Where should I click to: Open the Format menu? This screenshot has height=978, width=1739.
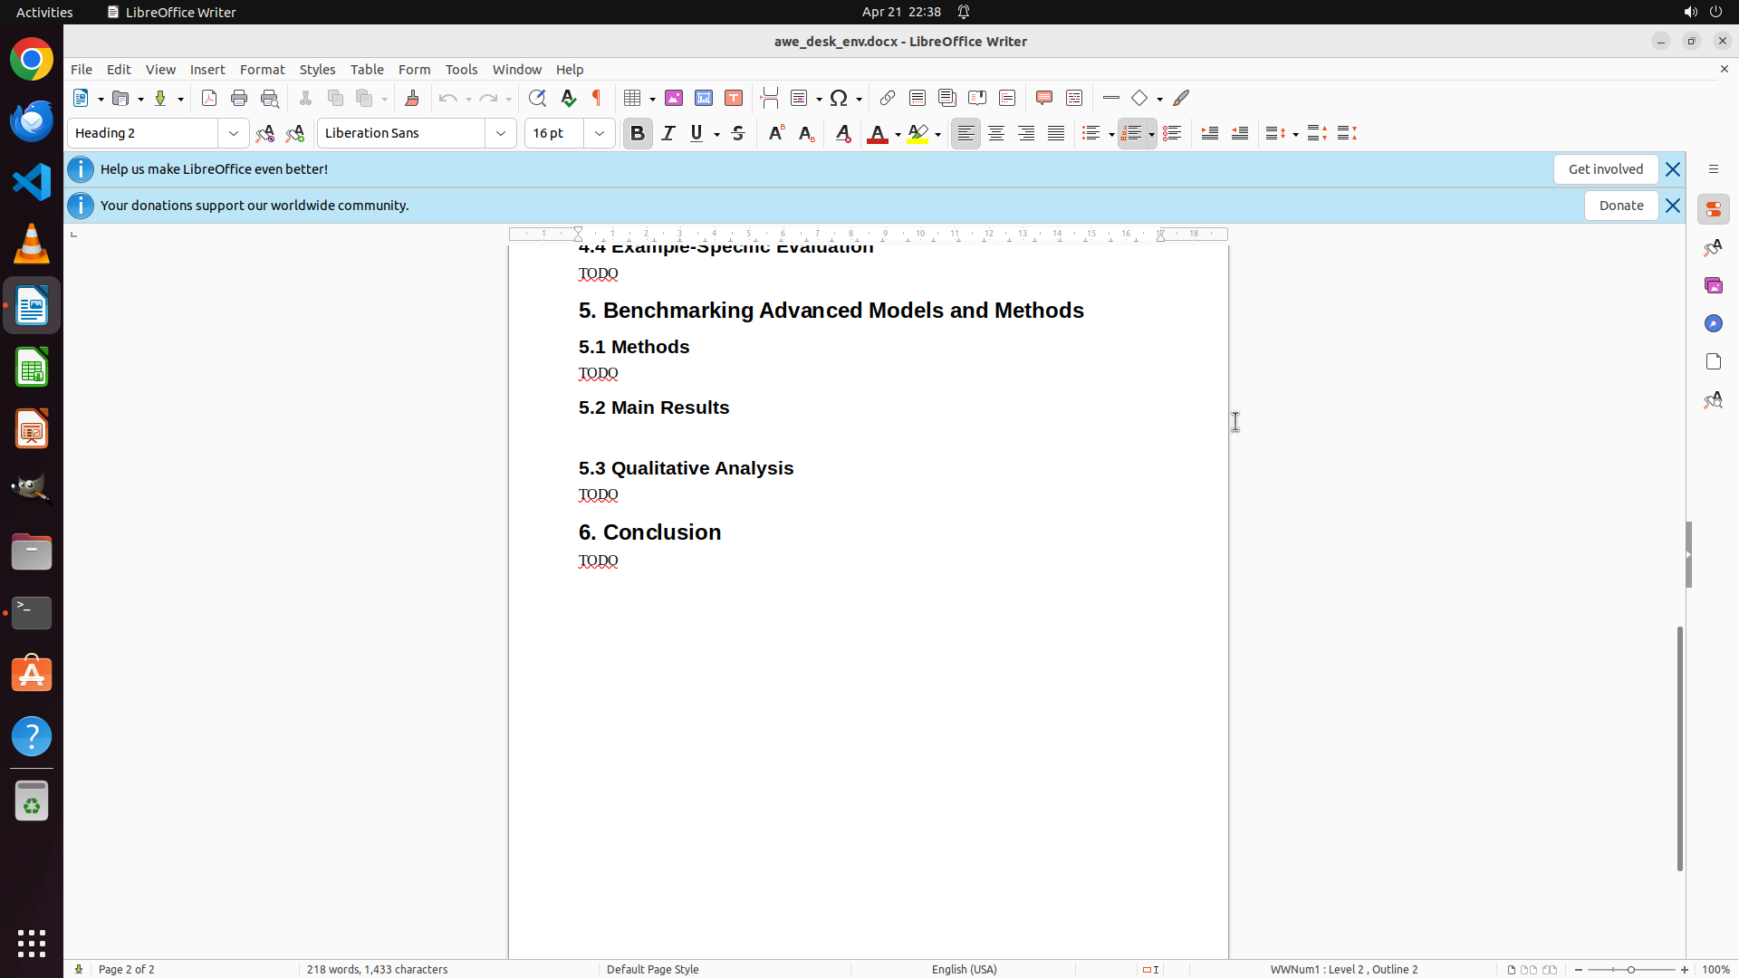click(262, 70)
